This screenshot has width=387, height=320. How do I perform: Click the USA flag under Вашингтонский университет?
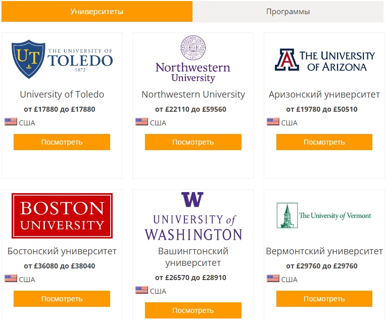pyautogui.click(x=141, y=290)
